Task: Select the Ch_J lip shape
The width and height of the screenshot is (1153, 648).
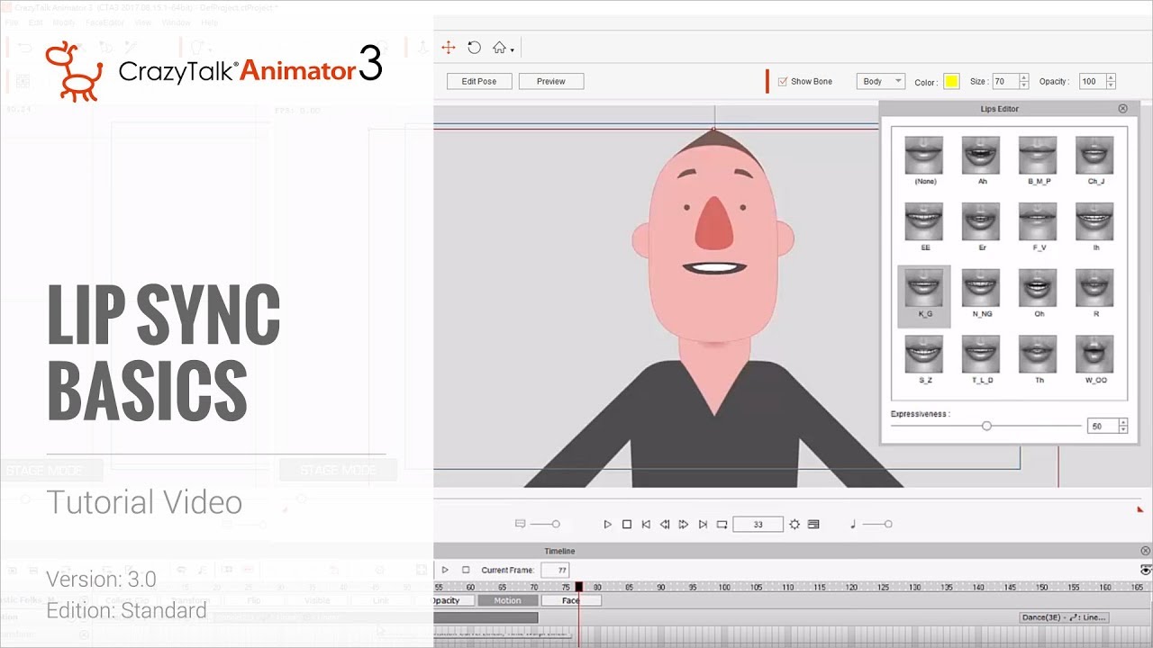Action: pos(1094,161)
